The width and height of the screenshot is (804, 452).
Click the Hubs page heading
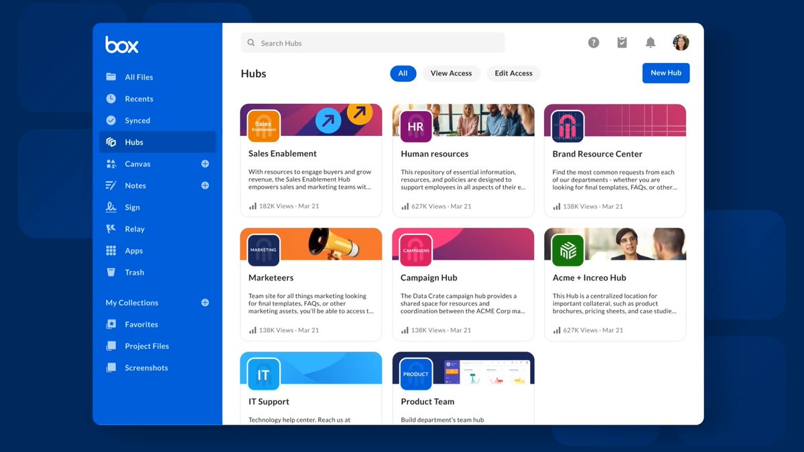253,74
